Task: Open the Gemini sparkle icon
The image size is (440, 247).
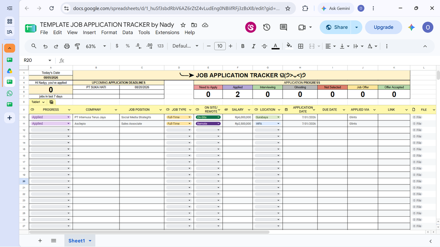Action: tap(411, 27)
